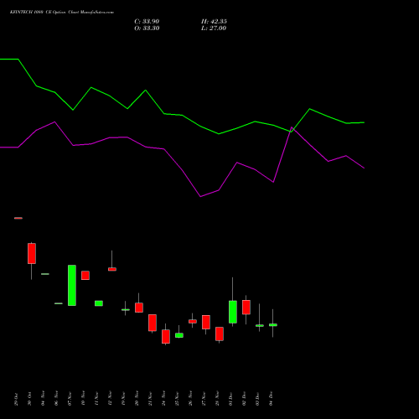Select the red candle above 28 Nov
Screen dimensions: 419x419
click(x=220, y=334)
